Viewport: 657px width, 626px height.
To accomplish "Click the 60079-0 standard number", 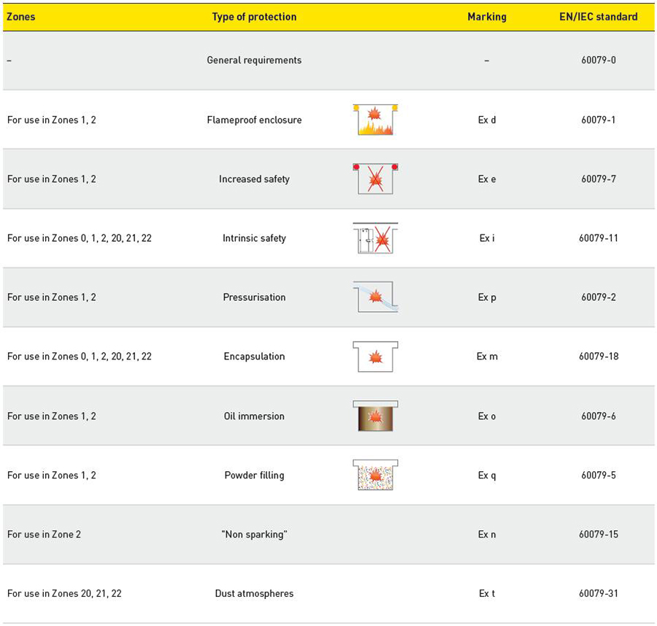I will (x=599, y=60).
